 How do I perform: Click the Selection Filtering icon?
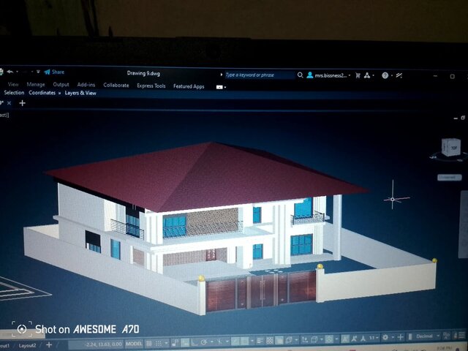pyautogui.click(x=314, y=339)
